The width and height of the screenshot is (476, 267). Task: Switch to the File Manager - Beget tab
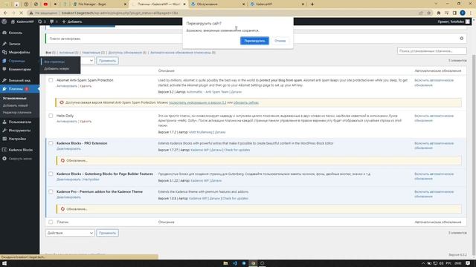(x=99, y=4)
